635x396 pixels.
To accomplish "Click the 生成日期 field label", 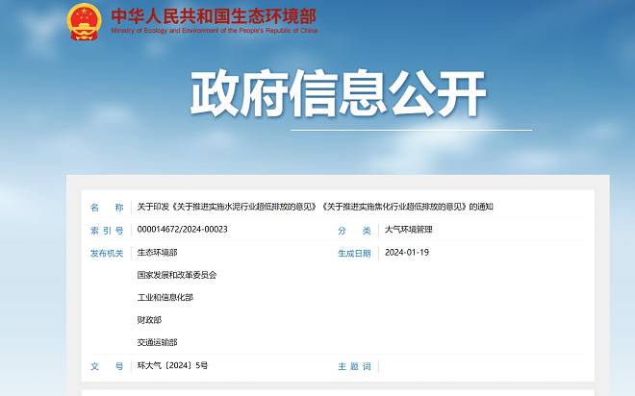I will (x=353, y=253).
